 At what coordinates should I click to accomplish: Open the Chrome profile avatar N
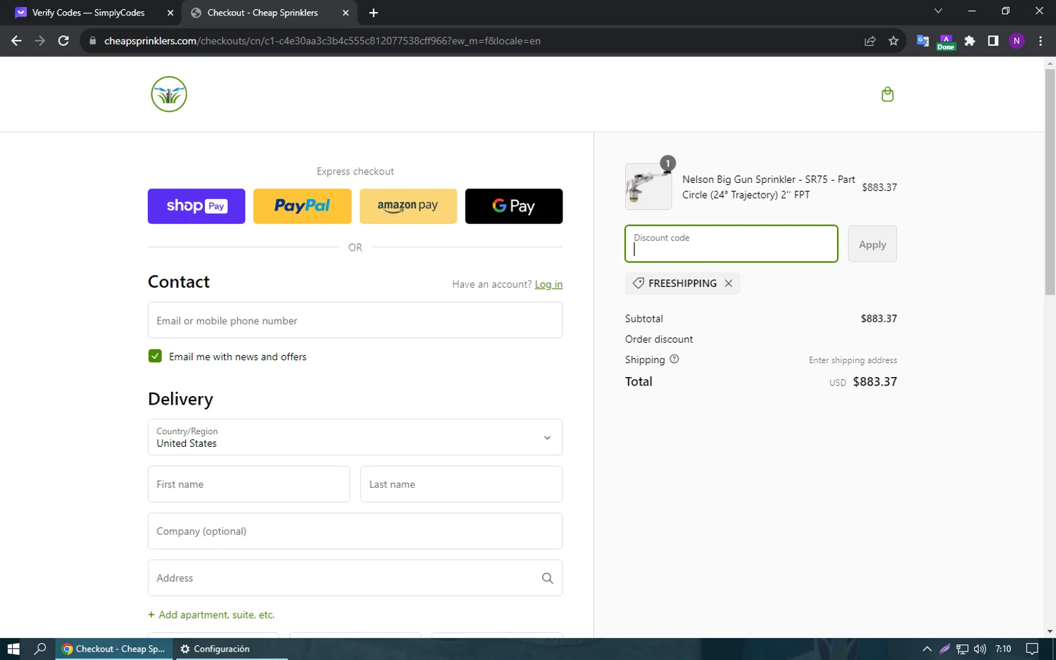pos(1017,41)
